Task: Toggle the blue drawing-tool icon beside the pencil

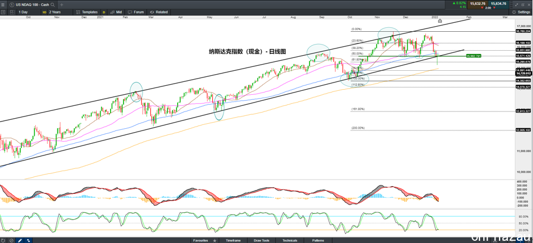Action: [x=28, y=240]
